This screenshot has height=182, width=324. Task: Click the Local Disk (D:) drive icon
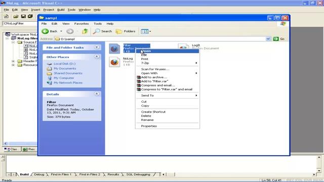[x=50, y=64]
